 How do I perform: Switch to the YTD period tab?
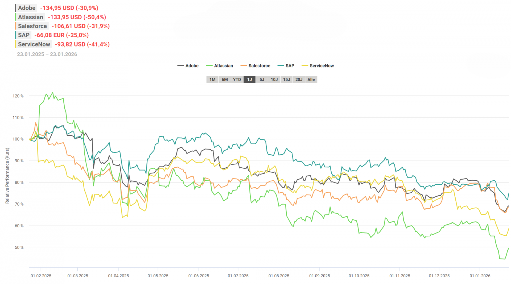pos(237,79)
